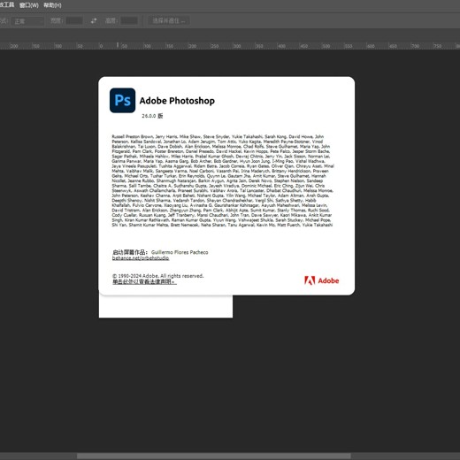
Task: Open the 帮助(H) menu
Action: [x=52, y=5]
